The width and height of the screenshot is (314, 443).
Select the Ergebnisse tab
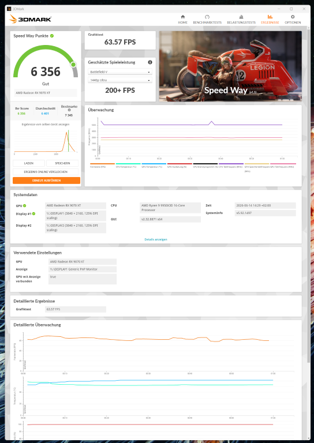click(270, 20)
